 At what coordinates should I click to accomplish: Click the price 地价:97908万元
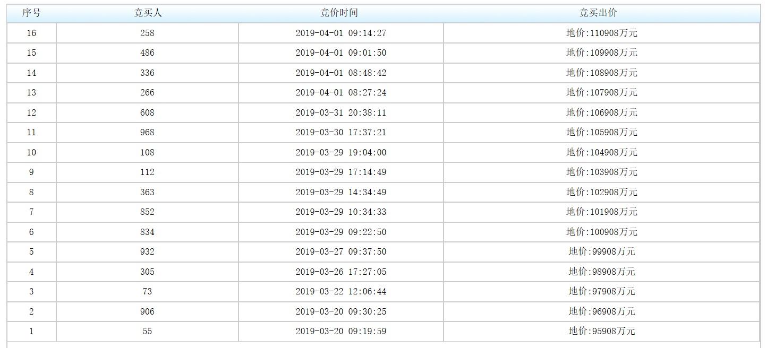(601, 291)
